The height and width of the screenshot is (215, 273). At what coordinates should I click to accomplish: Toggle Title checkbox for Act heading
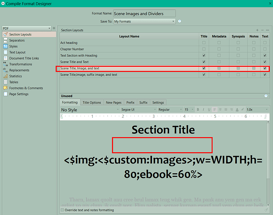click(x=204, y=43)
